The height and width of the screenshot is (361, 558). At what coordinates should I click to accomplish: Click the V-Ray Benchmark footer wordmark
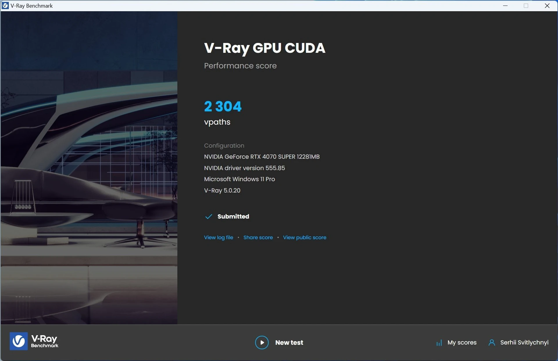tap(45, 341)
